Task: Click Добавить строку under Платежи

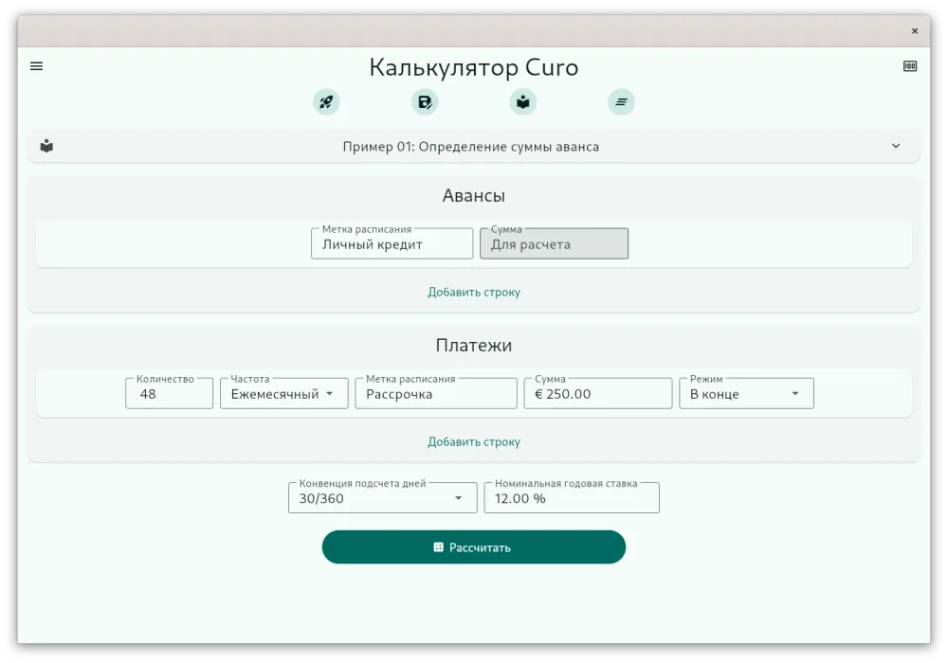Action: pos(473,442)
